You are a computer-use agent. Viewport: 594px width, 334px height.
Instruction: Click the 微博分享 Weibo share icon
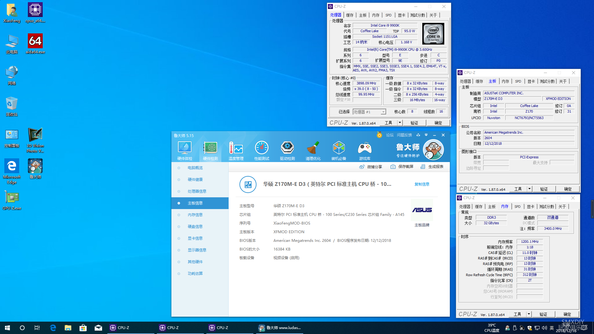click(x=362, y=167)
